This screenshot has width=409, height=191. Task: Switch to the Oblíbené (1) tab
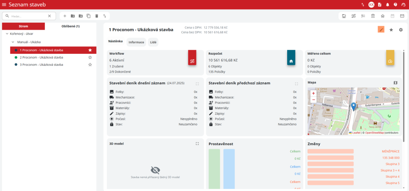click(70, 26)
